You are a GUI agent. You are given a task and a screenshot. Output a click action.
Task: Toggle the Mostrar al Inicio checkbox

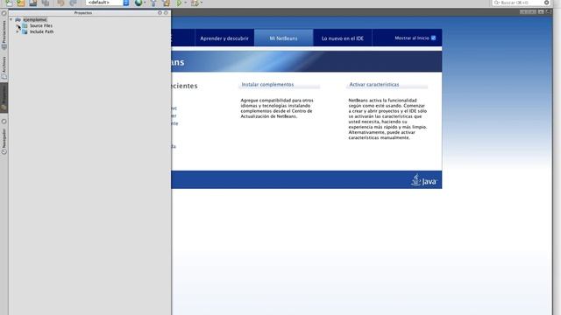tap(433, 38)
